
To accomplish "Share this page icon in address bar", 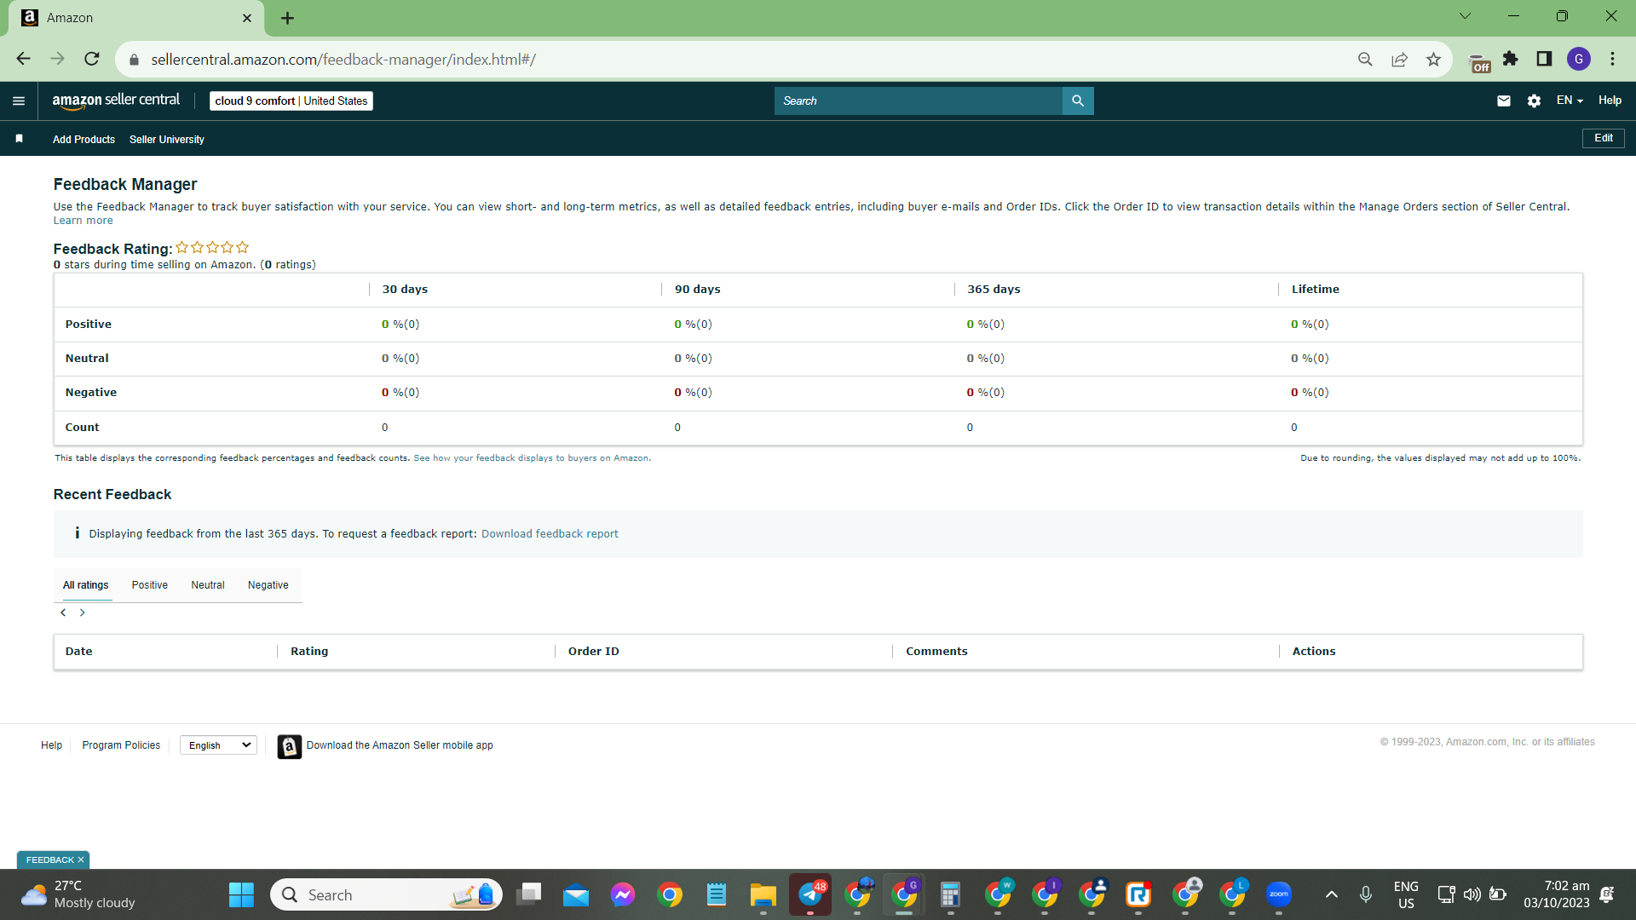I will [x=1399, y=59].
